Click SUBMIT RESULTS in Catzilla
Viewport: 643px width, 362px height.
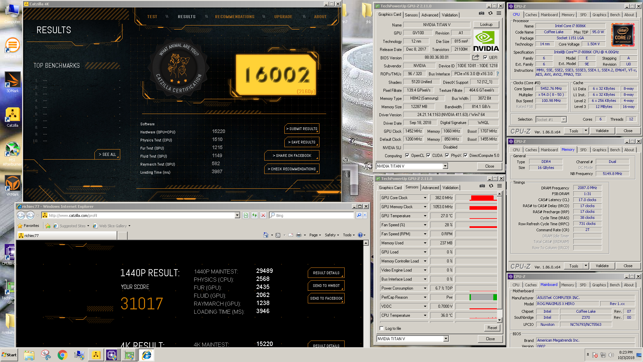(x=302, y=129)
